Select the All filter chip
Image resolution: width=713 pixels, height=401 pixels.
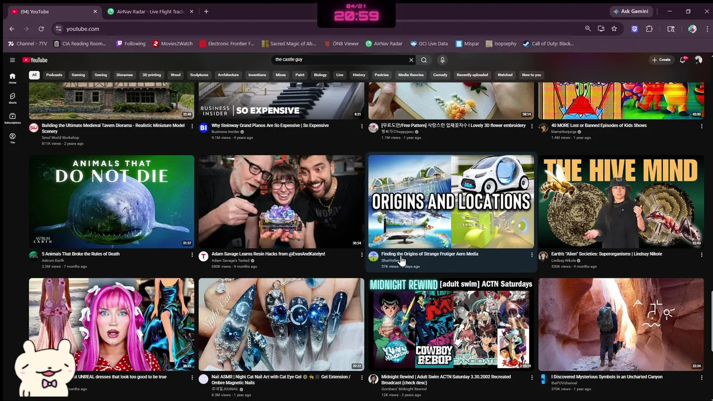click(x=35, y=75)
